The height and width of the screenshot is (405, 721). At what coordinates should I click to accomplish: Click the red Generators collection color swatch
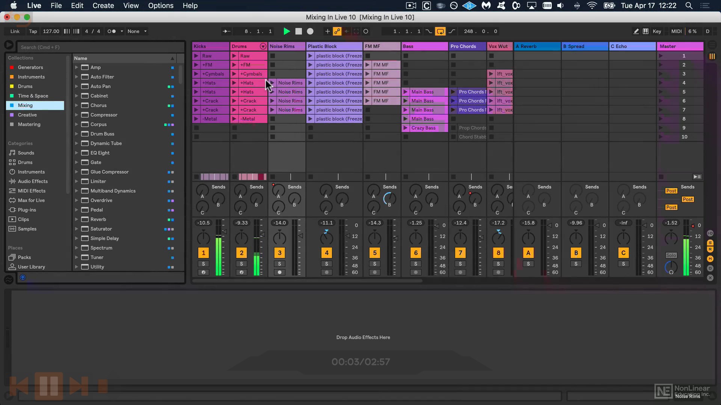(12, 67)
